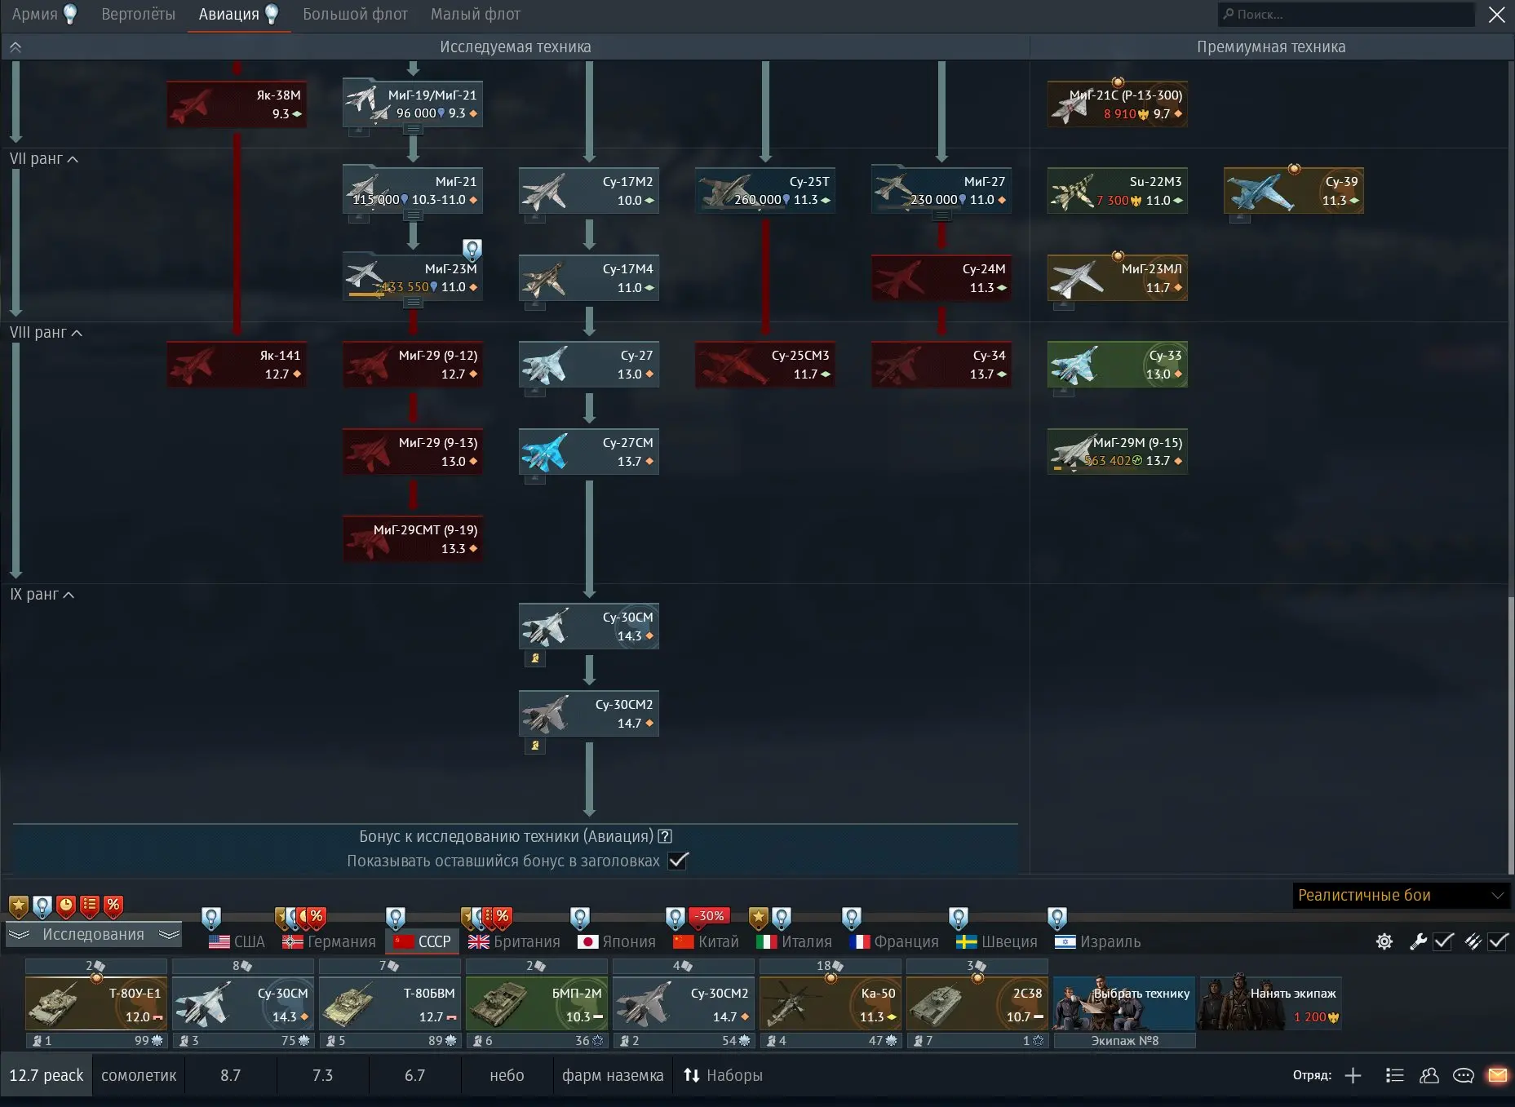Open game settings gear icon
Viewport: 1515px width, 1107px height.
(x=1384, y=941)
